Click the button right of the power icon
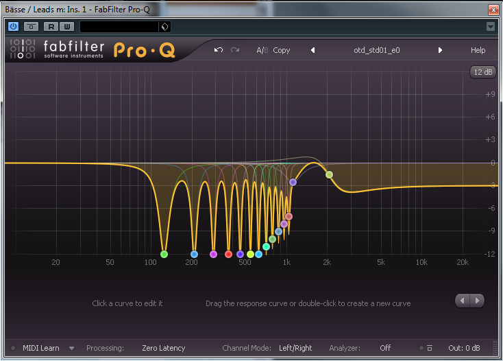The image size is (503, 361). (x=31, y=27)
